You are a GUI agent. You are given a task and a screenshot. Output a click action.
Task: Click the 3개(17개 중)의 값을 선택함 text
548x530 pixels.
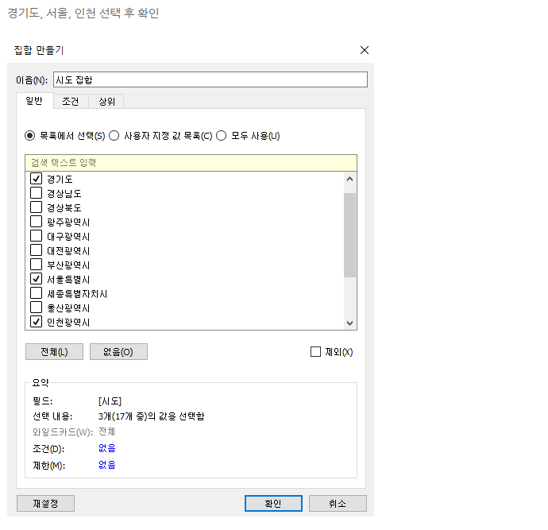pos(151,416)
